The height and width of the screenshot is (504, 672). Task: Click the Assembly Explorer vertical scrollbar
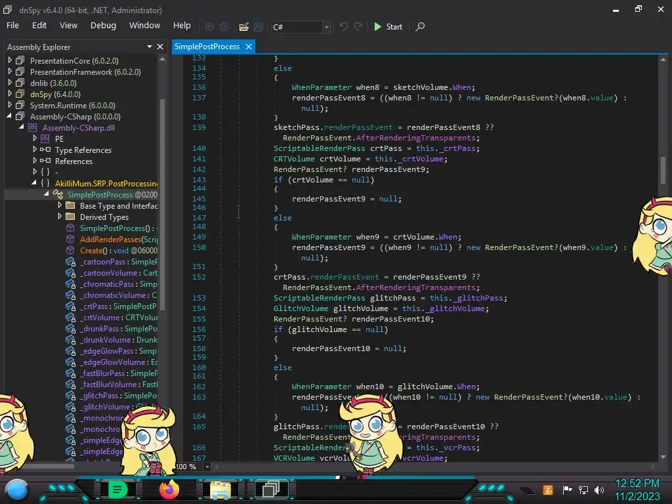pyautogui.click(x=163, y=203)
